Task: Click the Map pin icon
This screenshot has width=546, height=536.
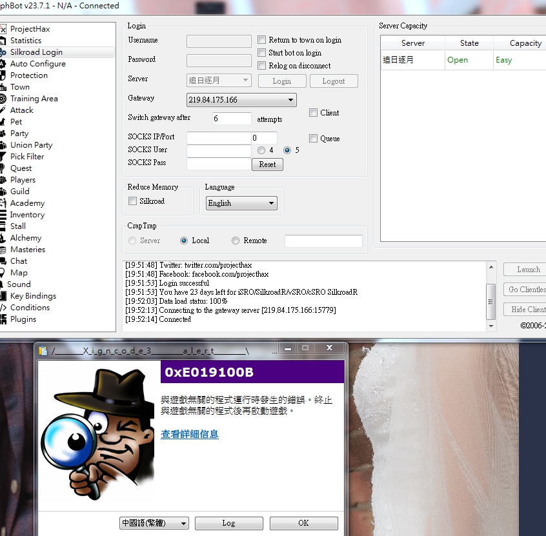Action: (x=3, y=273)
